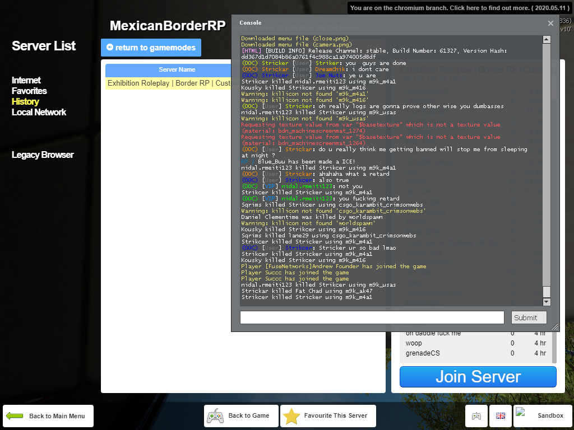Click the console command input field
The image size is (574, 430).
[x=372, y=317]
